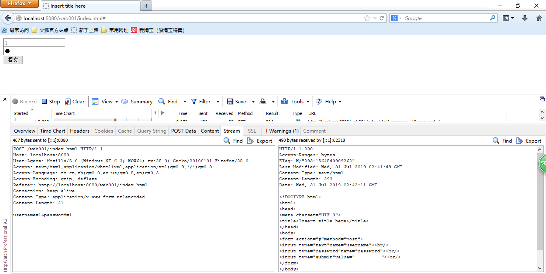Sort by the Result column header

[277, 113]
